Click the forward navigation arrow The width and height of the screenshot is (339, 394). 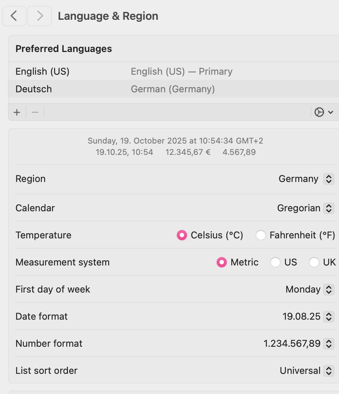click(x=39, y=16)
